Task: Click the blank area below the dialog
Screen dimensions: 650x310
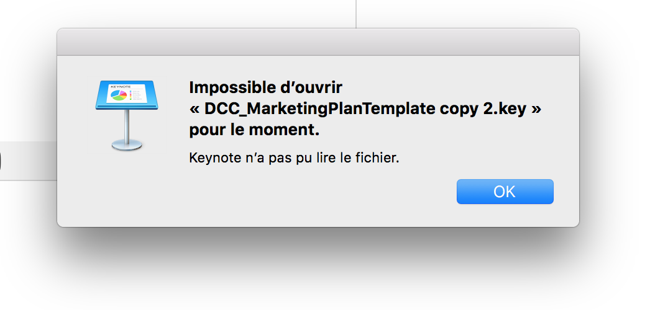Action: pyautogui.click(x=318, y=279)
